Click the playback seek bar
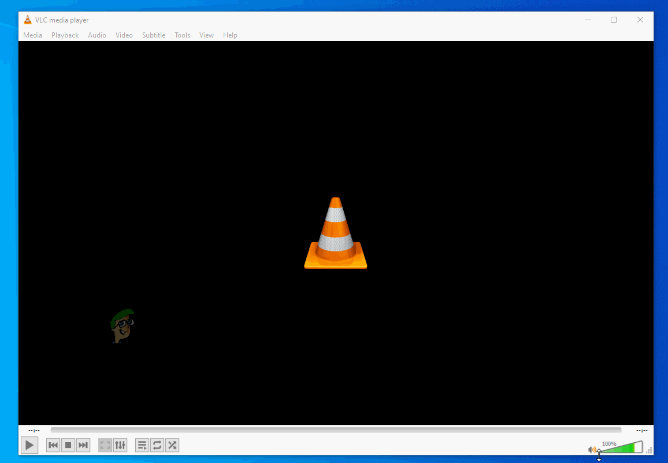Viewport: 668px width, 463px height. tap(336, 429)
